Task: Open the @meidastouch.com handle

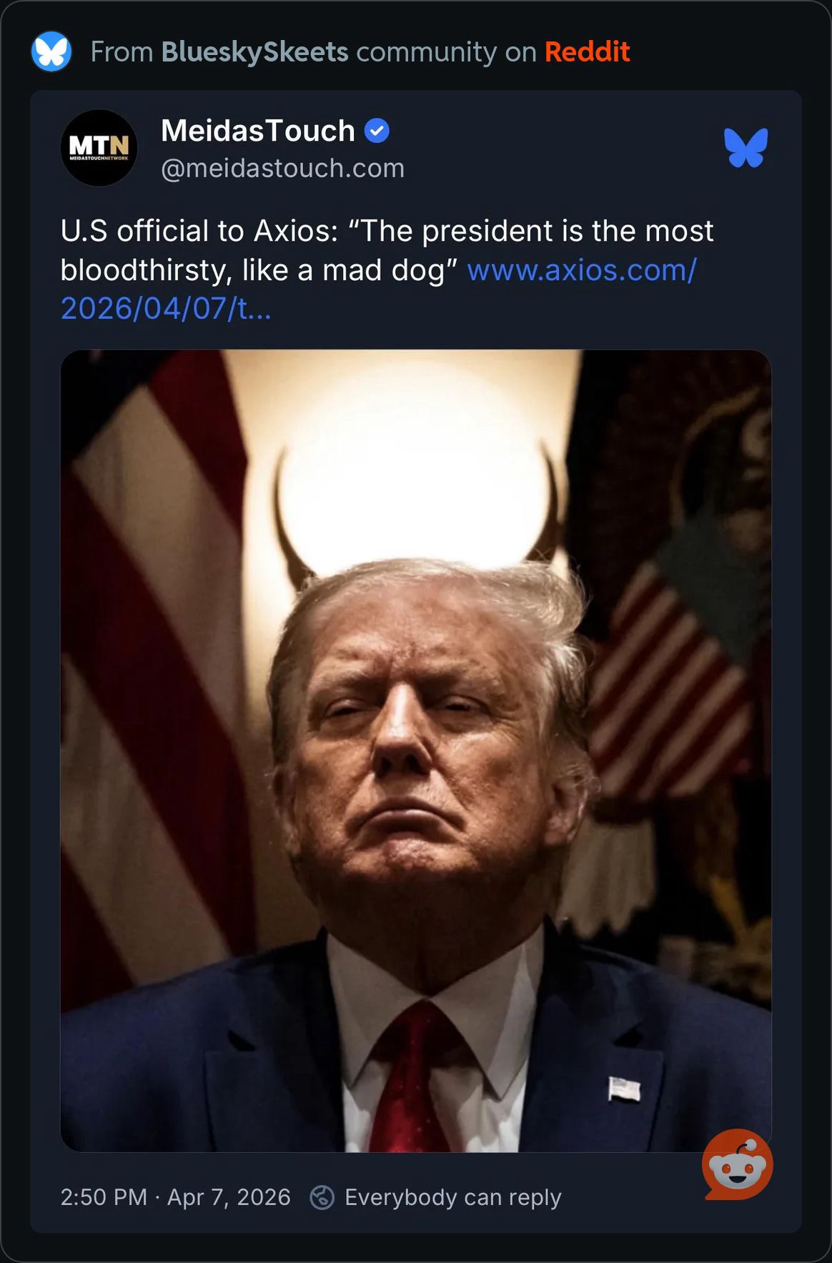Action: [283, 168]
